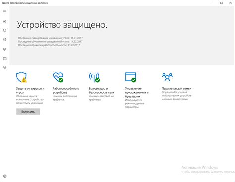The width and height of the screenshot is (235, 182).
Task: Open Device health heart icon in sidebar
Action: [x=5, y=40]
